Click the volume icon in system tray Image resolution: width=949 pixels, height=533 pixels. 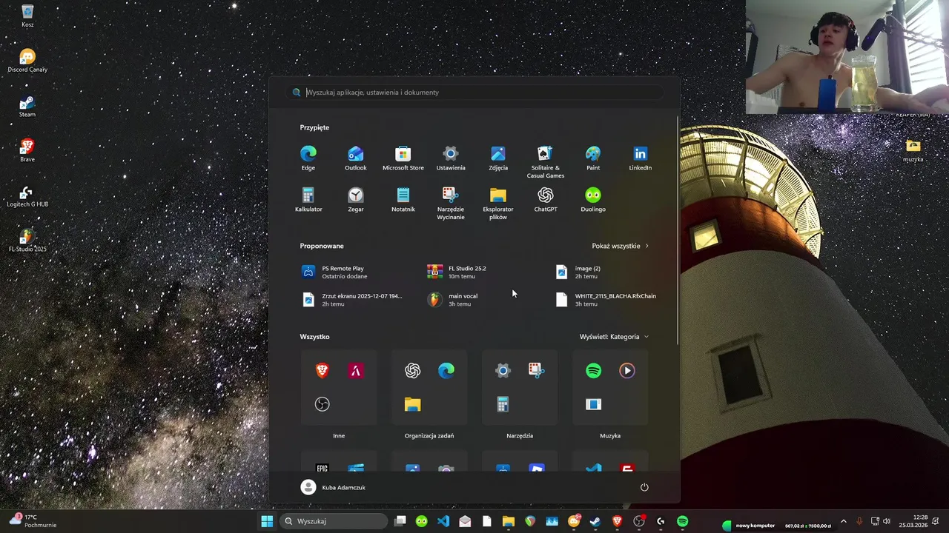click(887, 521)
